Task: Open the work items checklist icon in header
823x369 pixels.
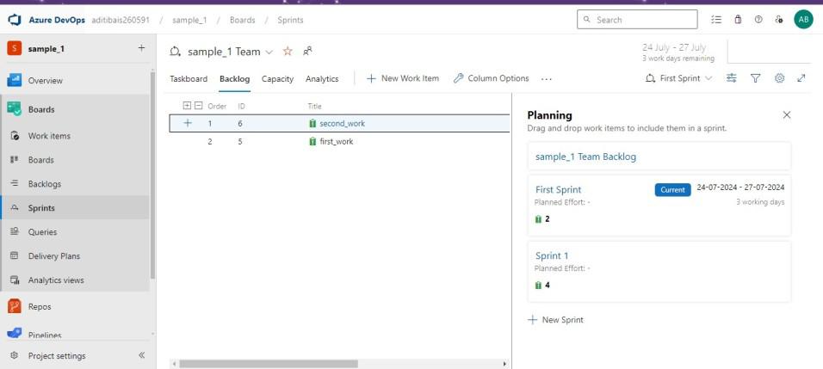Action: point(716,19)
